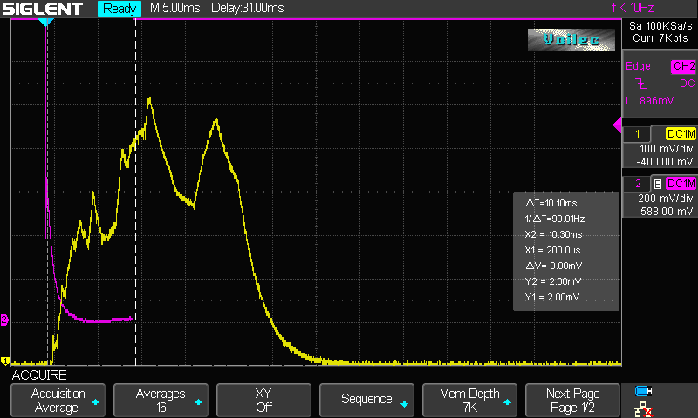Change Mem Depth 7K setting

[x=469, y=401]
